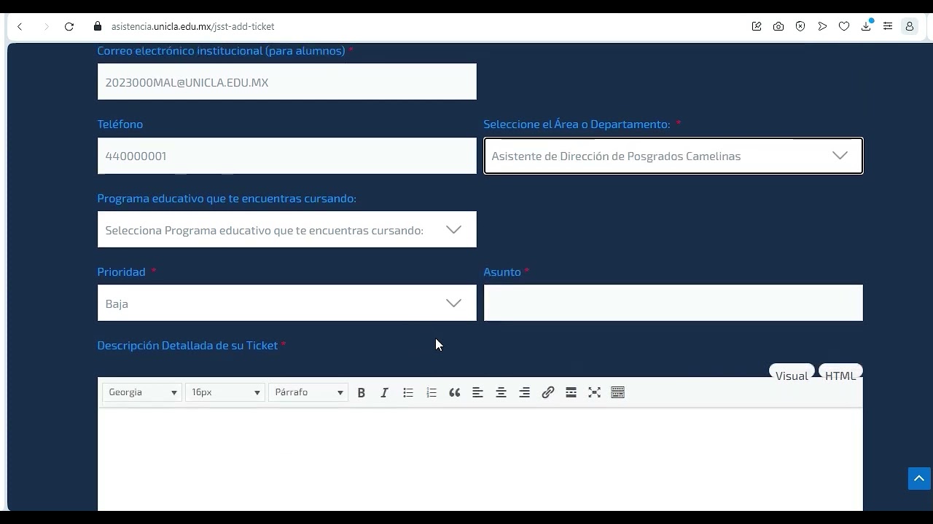Image resolution: width=933 pixels, height=524 pixels.
Task: Open the browser downloads icon
Action: point(866,26)
